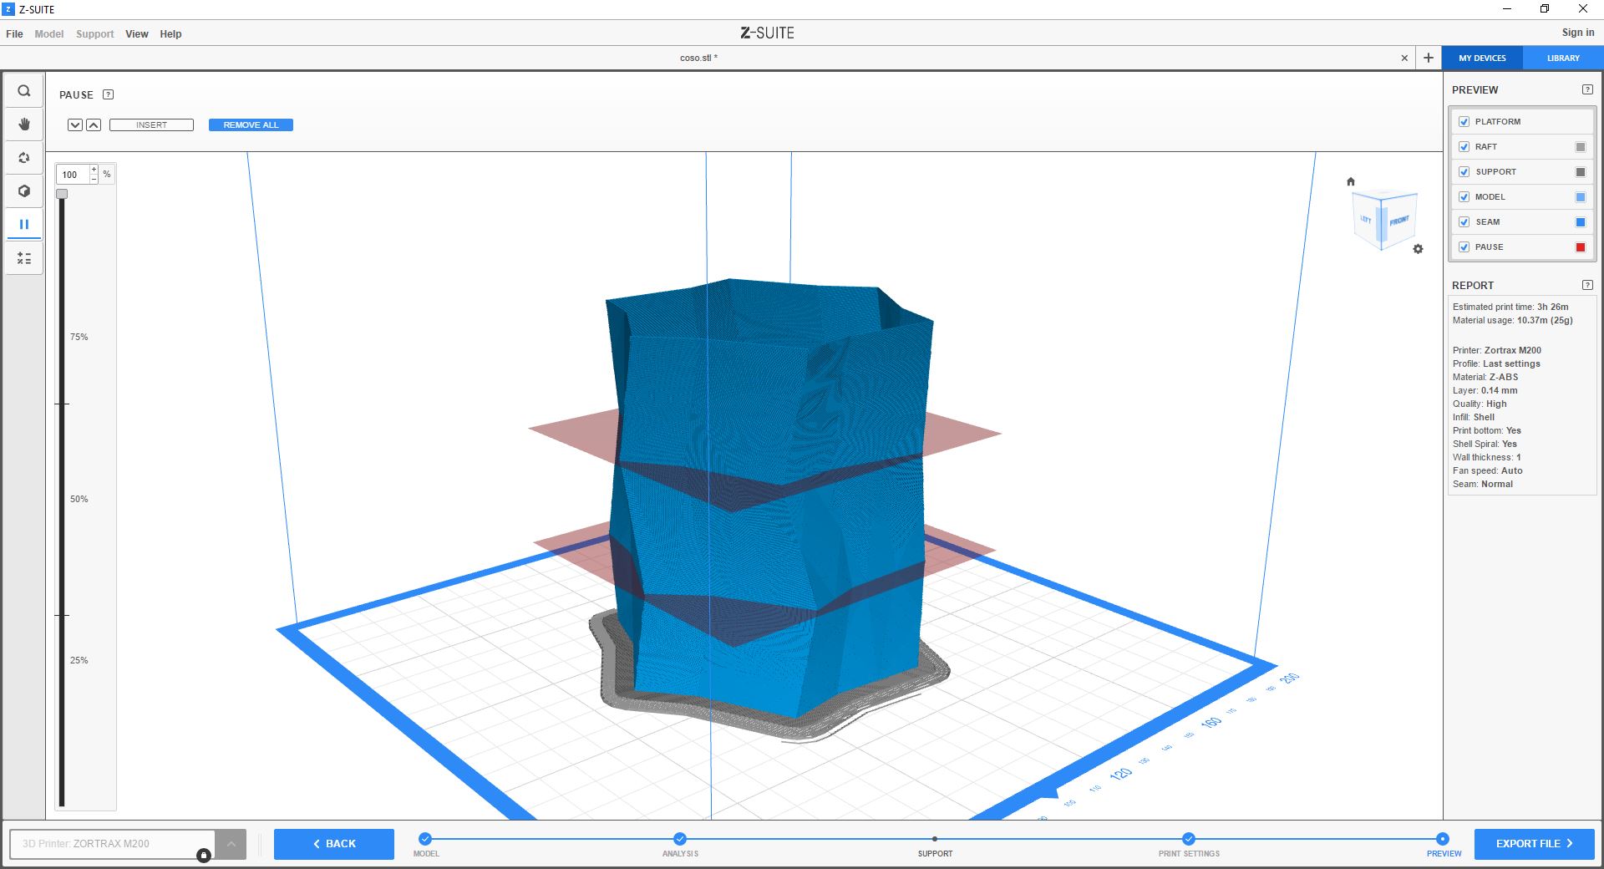Screen dimensions: 1604x869
Task: Close the coso.stl tab
Action: tap(1404, 58)
